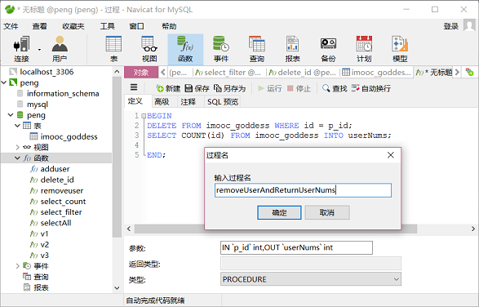Open the 类型 PROCEDURE dropdown
The width and height of the screenshot is (479, 307).
pos(311,279)
